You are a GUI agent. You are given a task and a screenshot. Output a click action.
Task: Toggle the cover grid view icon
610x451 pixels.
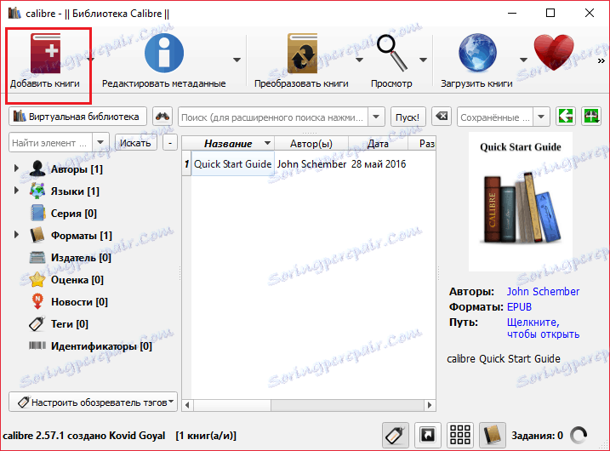459,435
